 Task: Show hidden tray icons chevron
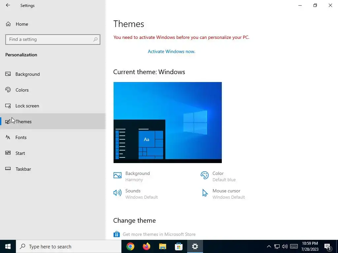(269, 246)
